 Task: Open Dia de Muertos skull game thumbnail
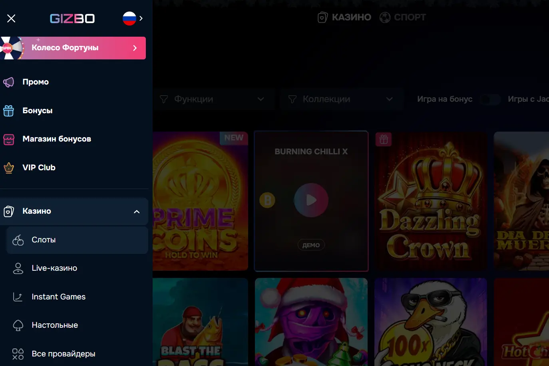point(521,201)
